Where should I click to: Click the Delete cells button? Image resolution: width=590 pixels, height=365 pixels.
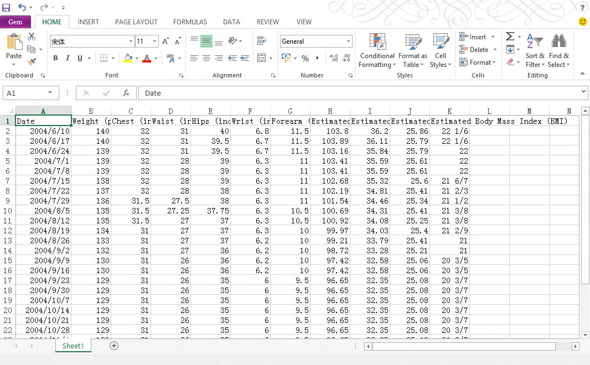tap(478, 50)
